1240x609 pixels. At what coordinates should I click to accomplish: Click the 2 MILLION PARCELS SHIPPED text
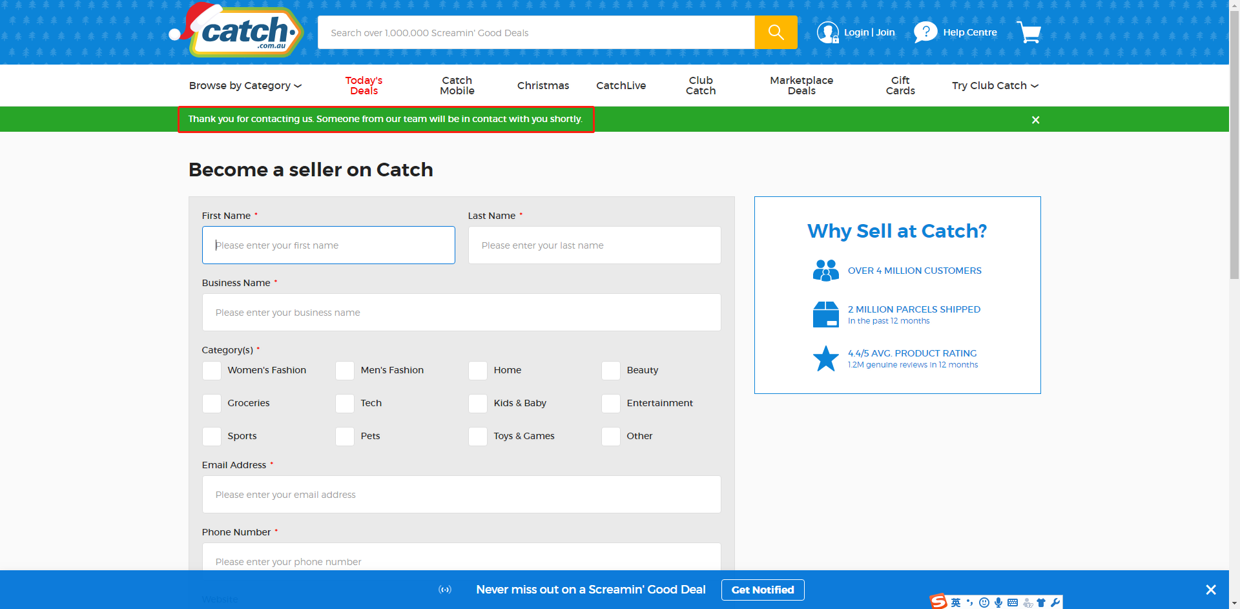click(914, 309)
